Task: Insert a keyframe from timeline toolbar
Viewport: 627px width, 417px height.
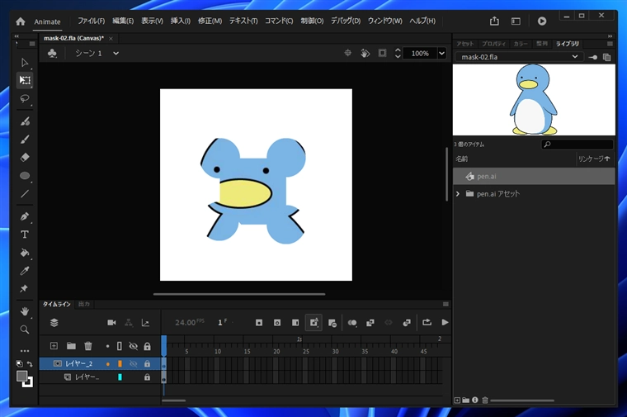Action: click(x=259, y=323)
